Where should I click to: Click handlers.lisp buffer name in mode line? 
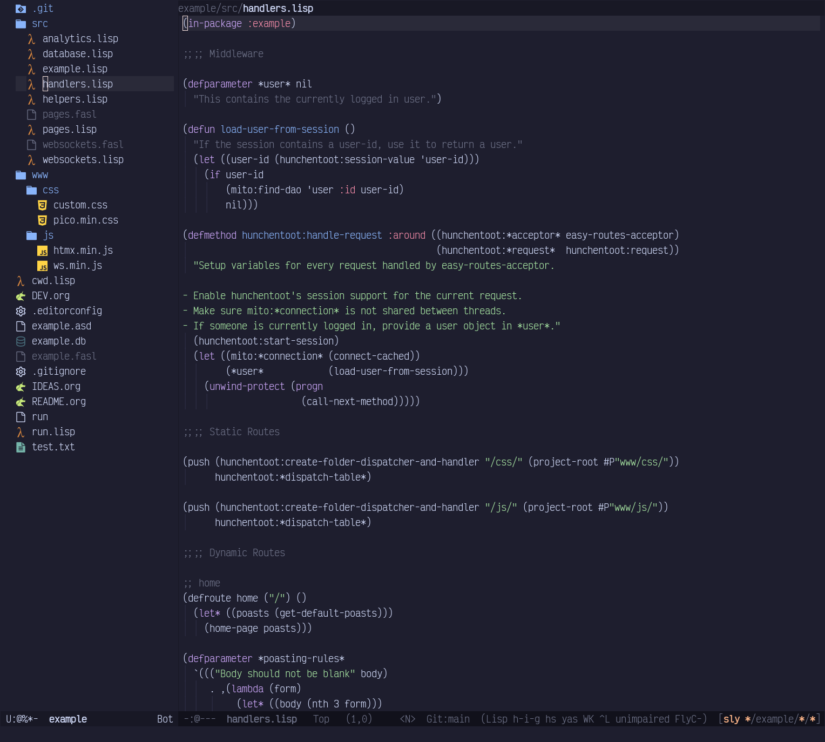coord(262,719)
